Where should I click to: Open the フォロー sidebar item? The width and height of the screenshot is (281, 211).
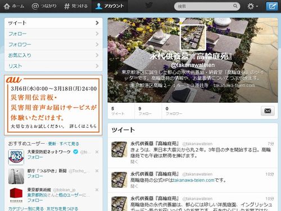53,34
